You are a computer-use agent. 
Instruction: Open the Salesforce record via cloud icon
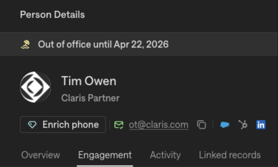[225, 125]
